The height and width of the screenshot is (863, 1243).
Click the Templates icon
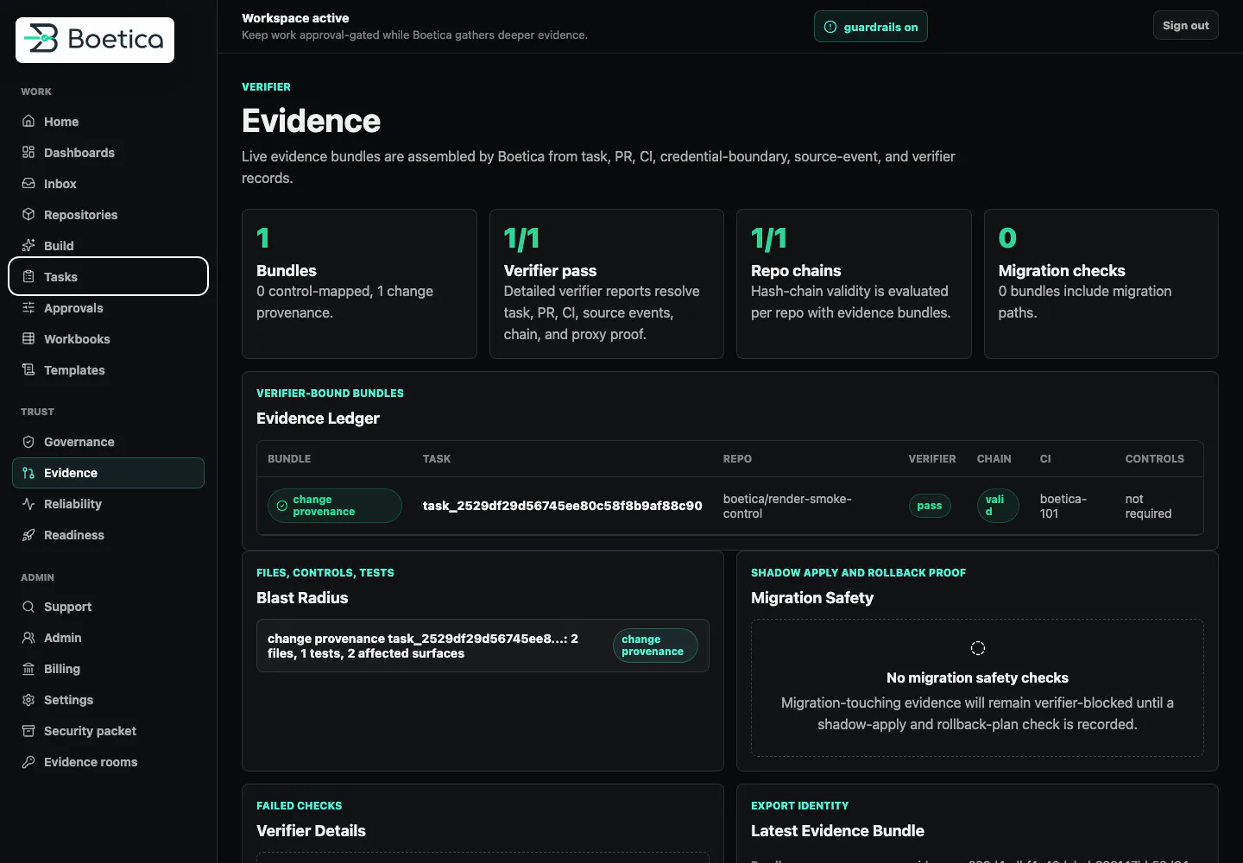(28, 370)
